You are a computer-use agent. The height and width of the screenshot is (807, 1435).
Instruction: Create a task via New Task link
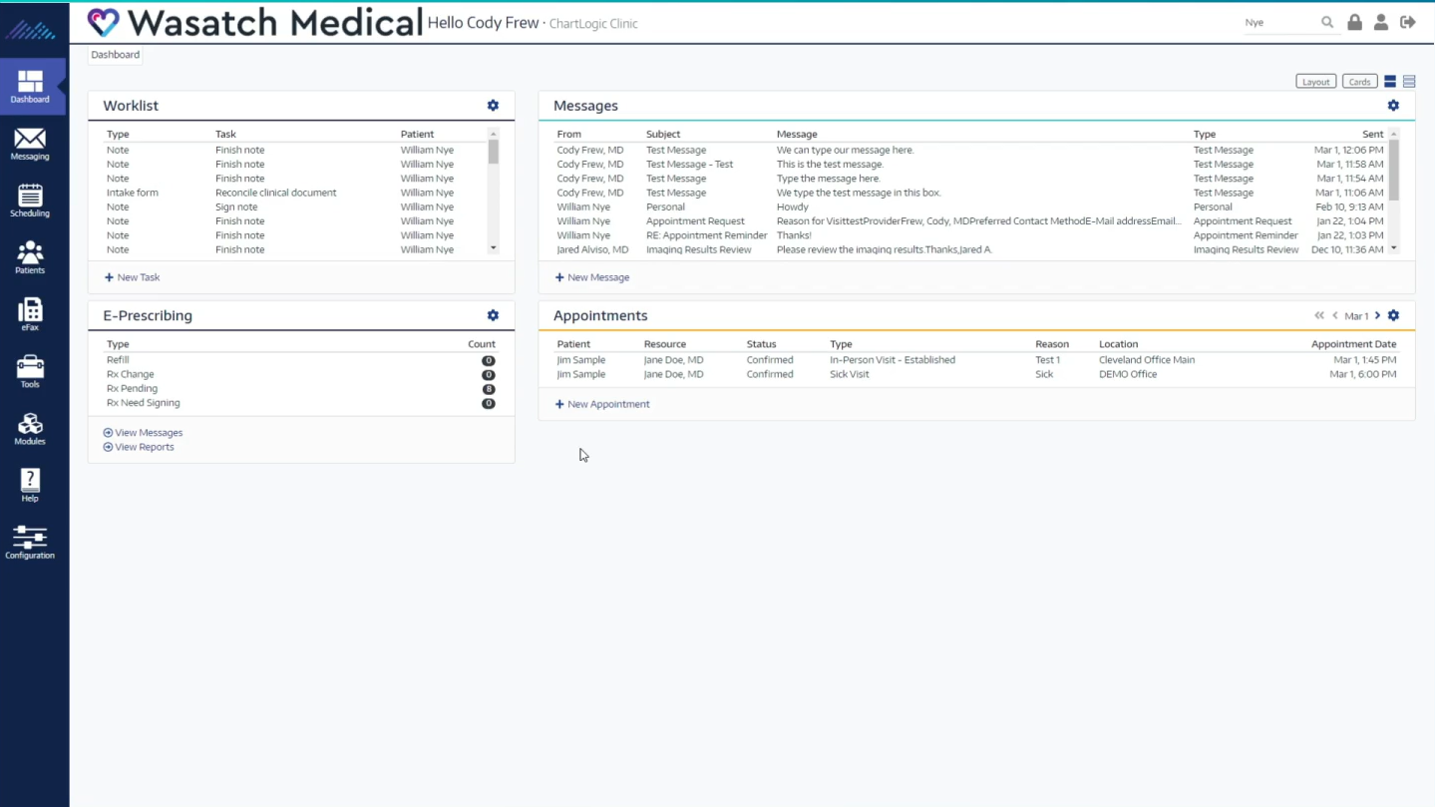pyautogui.click(x=134, y=276)
